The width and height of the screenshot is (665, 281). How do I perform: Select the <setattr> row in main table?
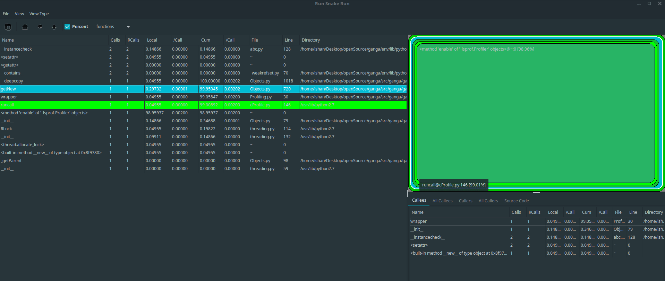pos(203,57)
